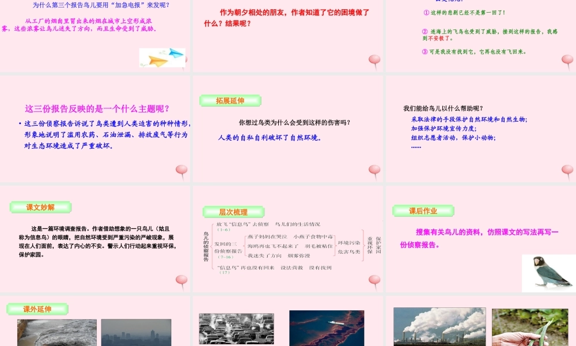Viewport: 576px width, 346px height.
Task: Click the heading 这三份报告反映的是一个什么主题呢
Action: click(x=97, y=108)
